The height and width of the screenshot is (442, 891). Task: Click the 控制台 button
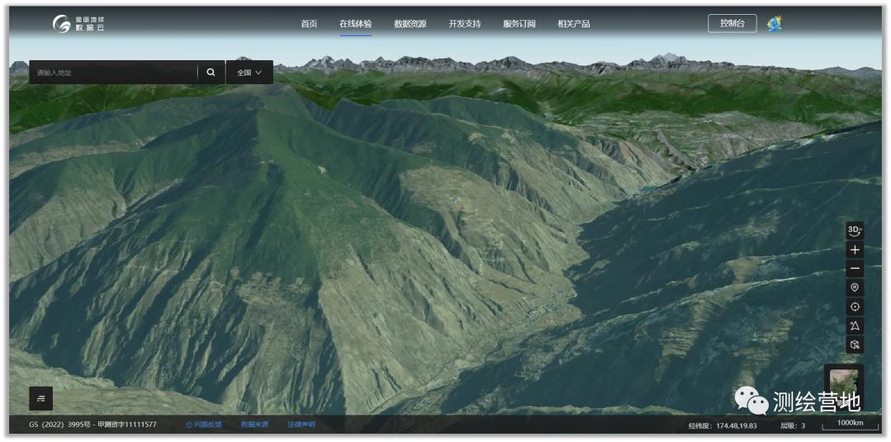732,24
